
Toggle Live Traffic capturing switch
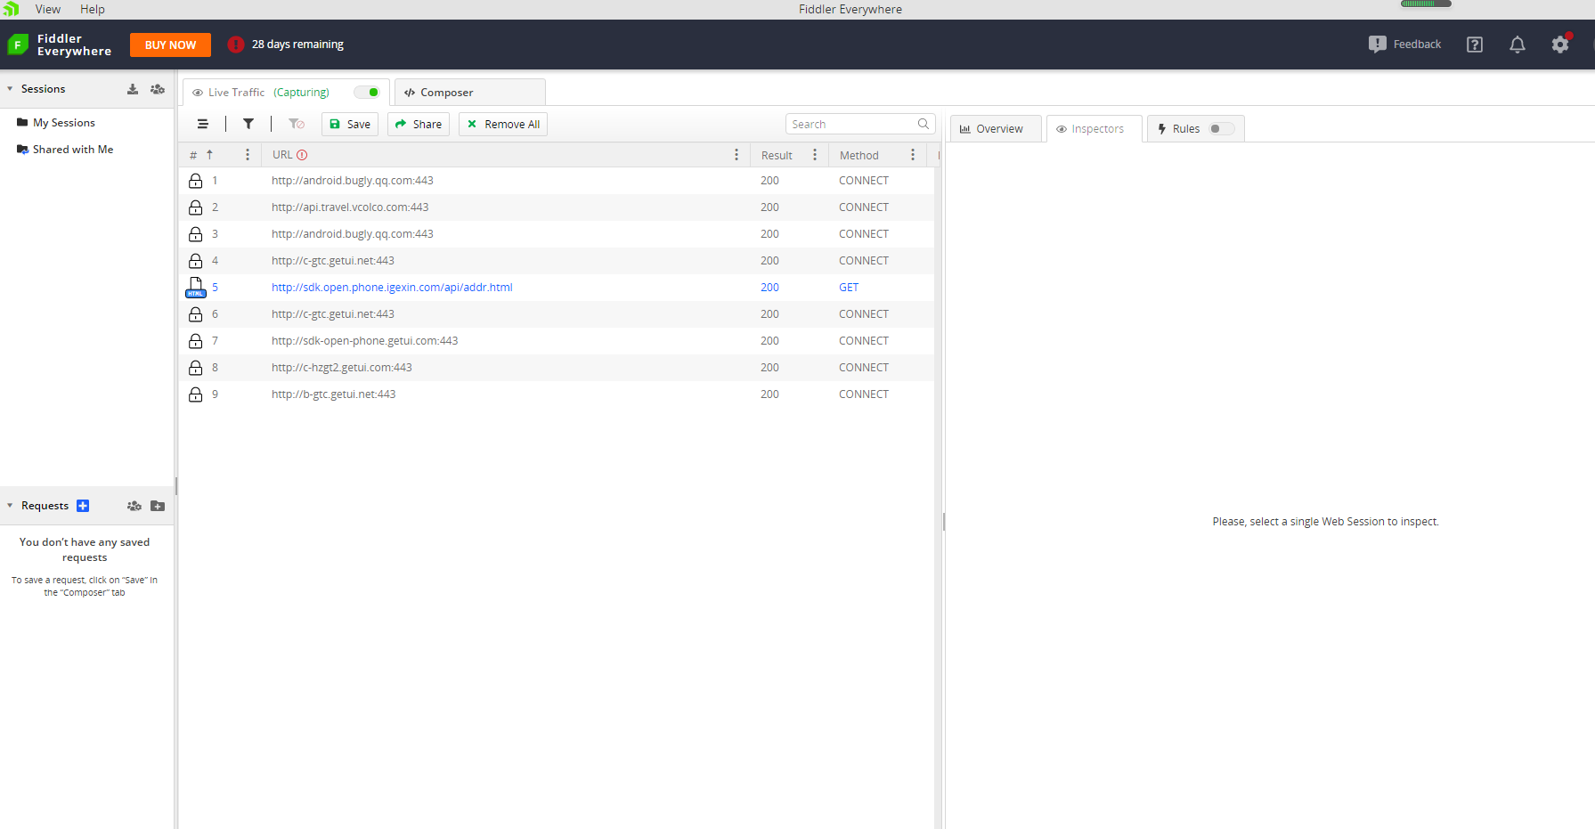(367, 92)
